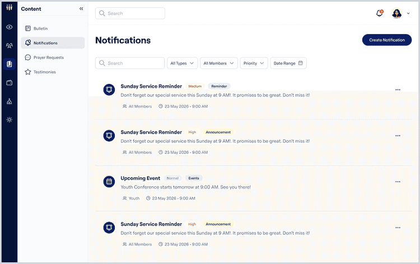
Task: Click the Events type tag
Action: click(x=194, y=178)
